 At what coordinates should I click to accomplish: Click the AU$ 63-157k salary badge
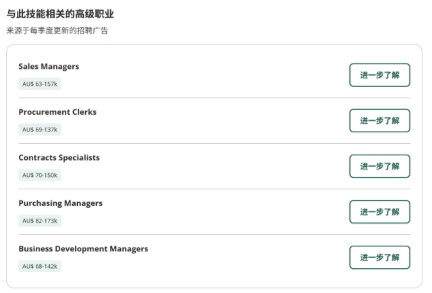click(x=40, y=84)
